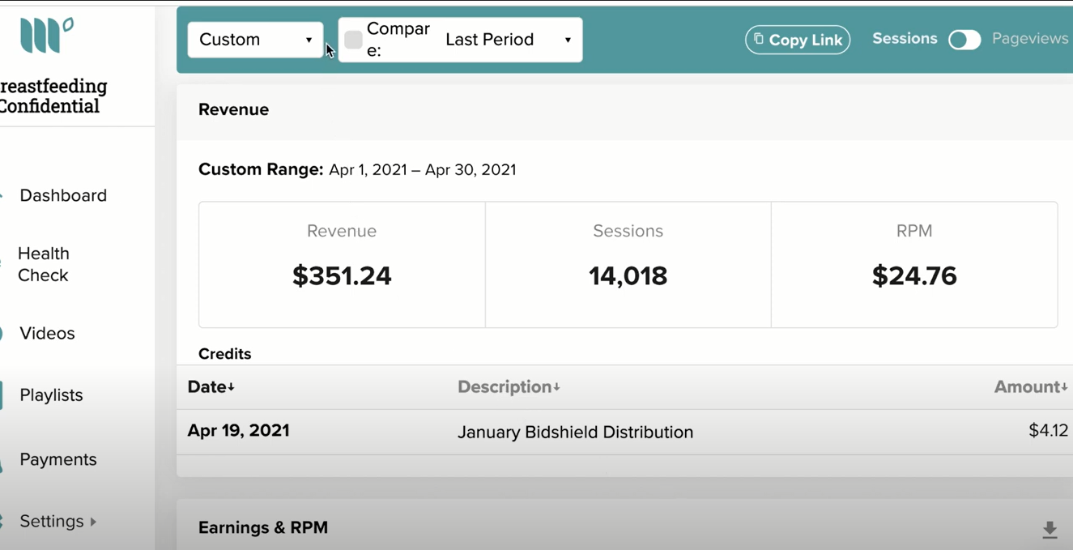This screenshot has height=550, width=1073.
Task: Click the $4.12 amount cell
Action: click(x=1049, y=431)
